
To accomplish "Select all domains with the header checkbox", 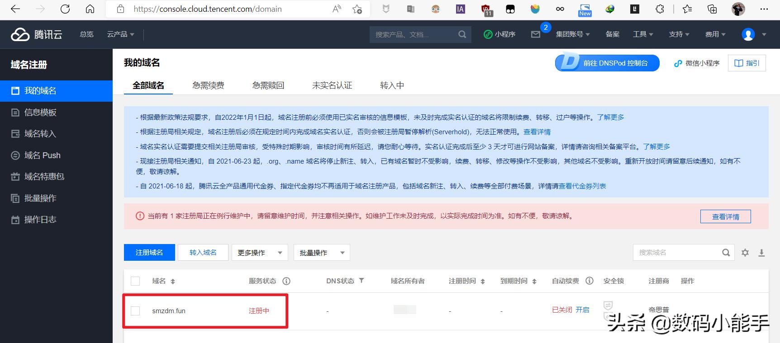I will coord(135,281).
